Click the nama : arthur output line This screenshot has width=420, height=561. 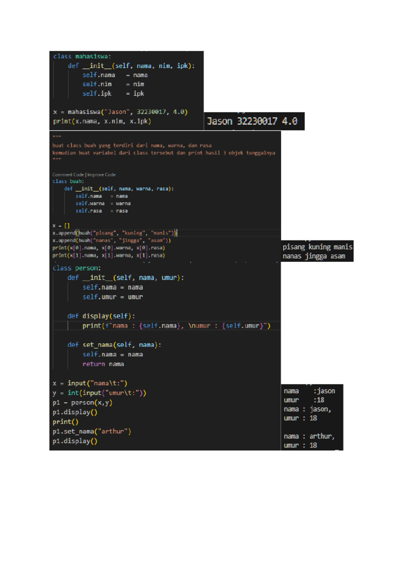310,436
